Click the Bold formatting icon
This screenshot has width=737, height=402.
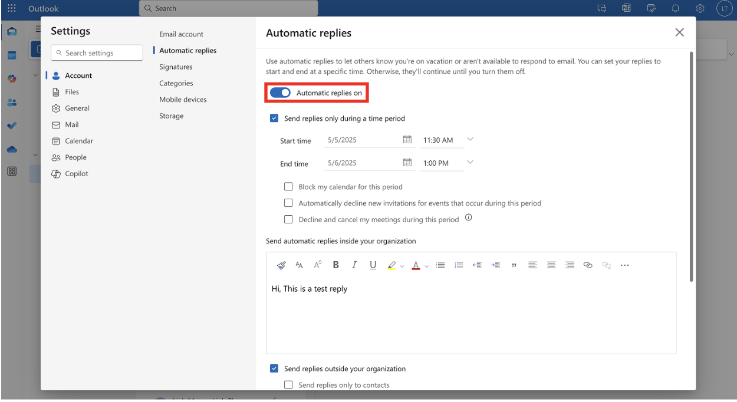click(x=336, y=265)
